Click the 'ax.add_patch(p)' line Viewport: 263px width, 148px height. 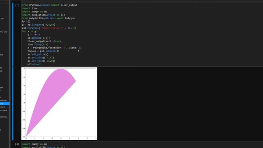coord(38,54)
